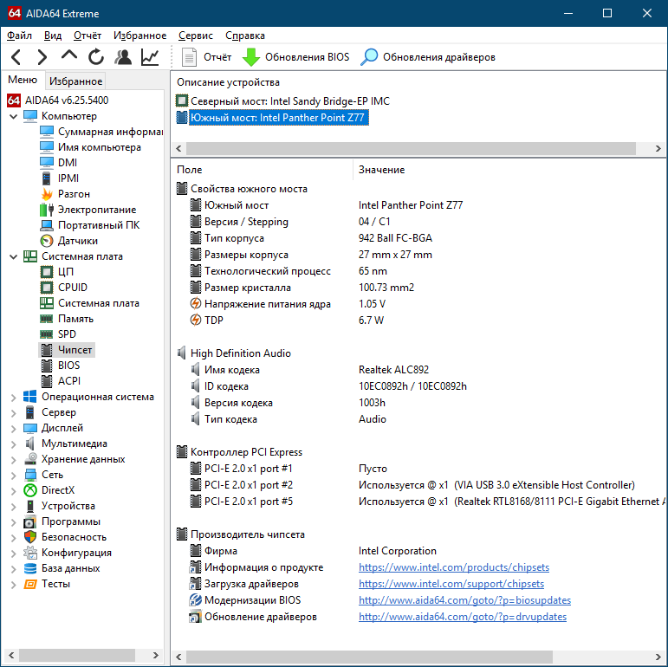Select Имя компьютера tree item
The height and width of the screenshot is (667, 668).
[x=100, y=147]
